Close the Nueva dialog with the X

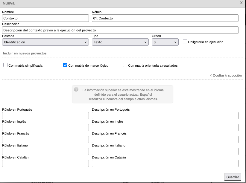coord(241,3)
